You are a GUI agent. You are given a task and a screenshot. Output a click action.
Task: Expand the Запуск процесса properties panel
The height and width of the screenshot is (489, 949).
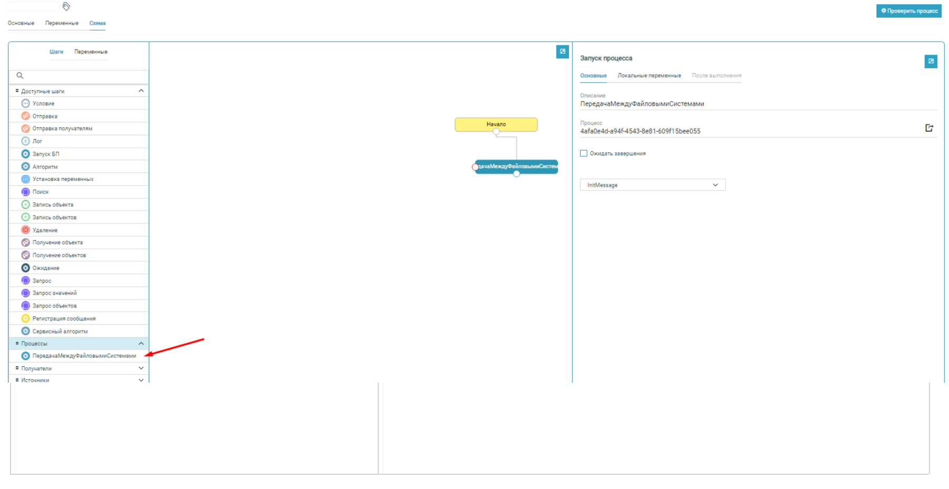(931, 62)
